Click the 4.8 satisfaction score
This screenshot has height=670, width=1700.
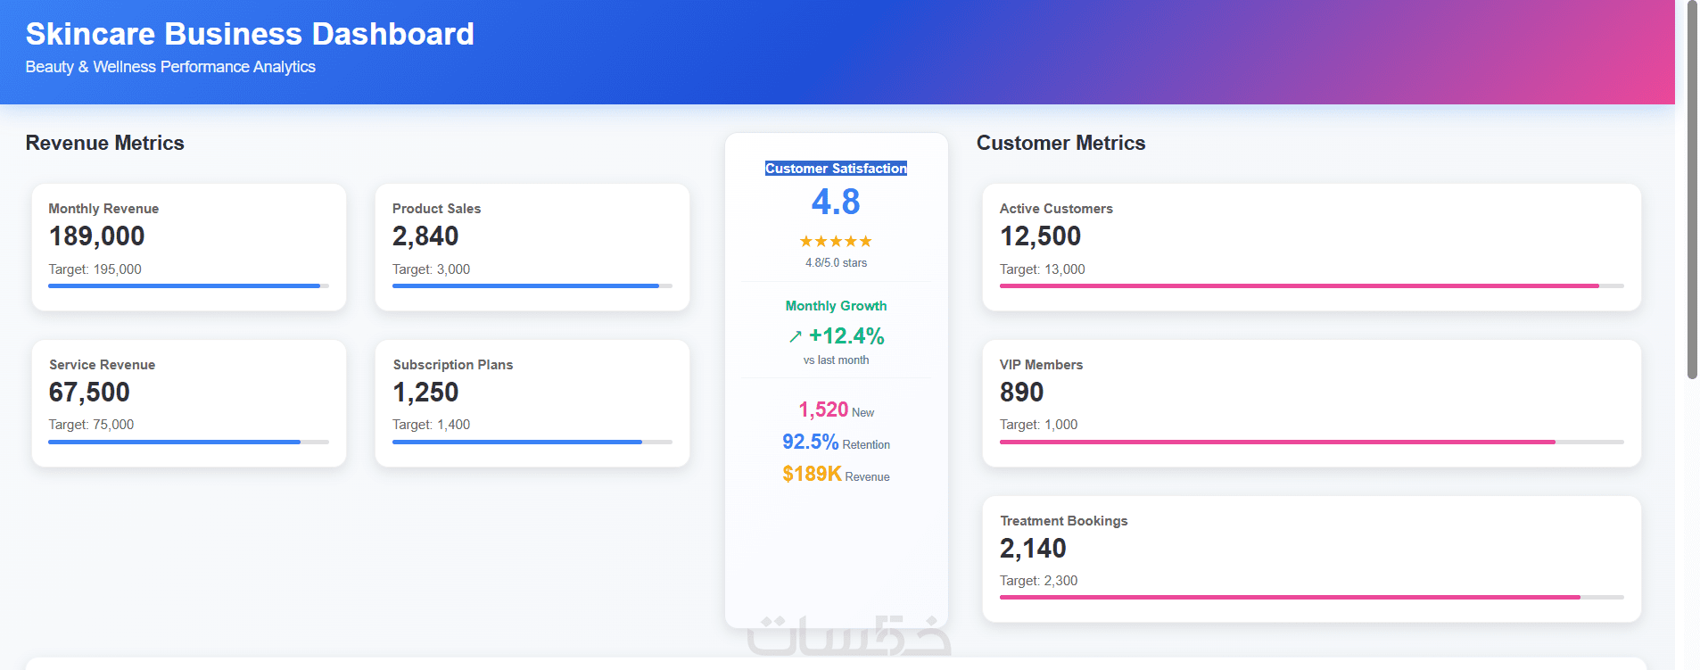[836, 203]
